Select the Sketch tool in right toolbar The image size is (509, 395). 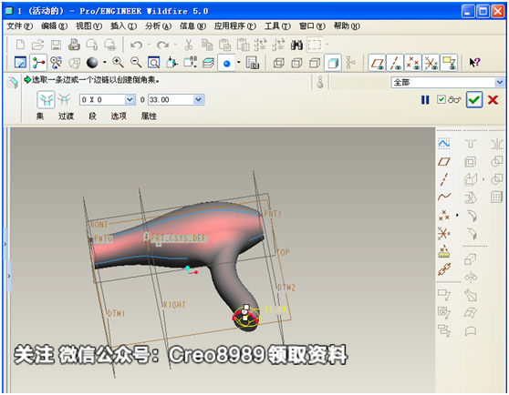click(x=443, y=143)
